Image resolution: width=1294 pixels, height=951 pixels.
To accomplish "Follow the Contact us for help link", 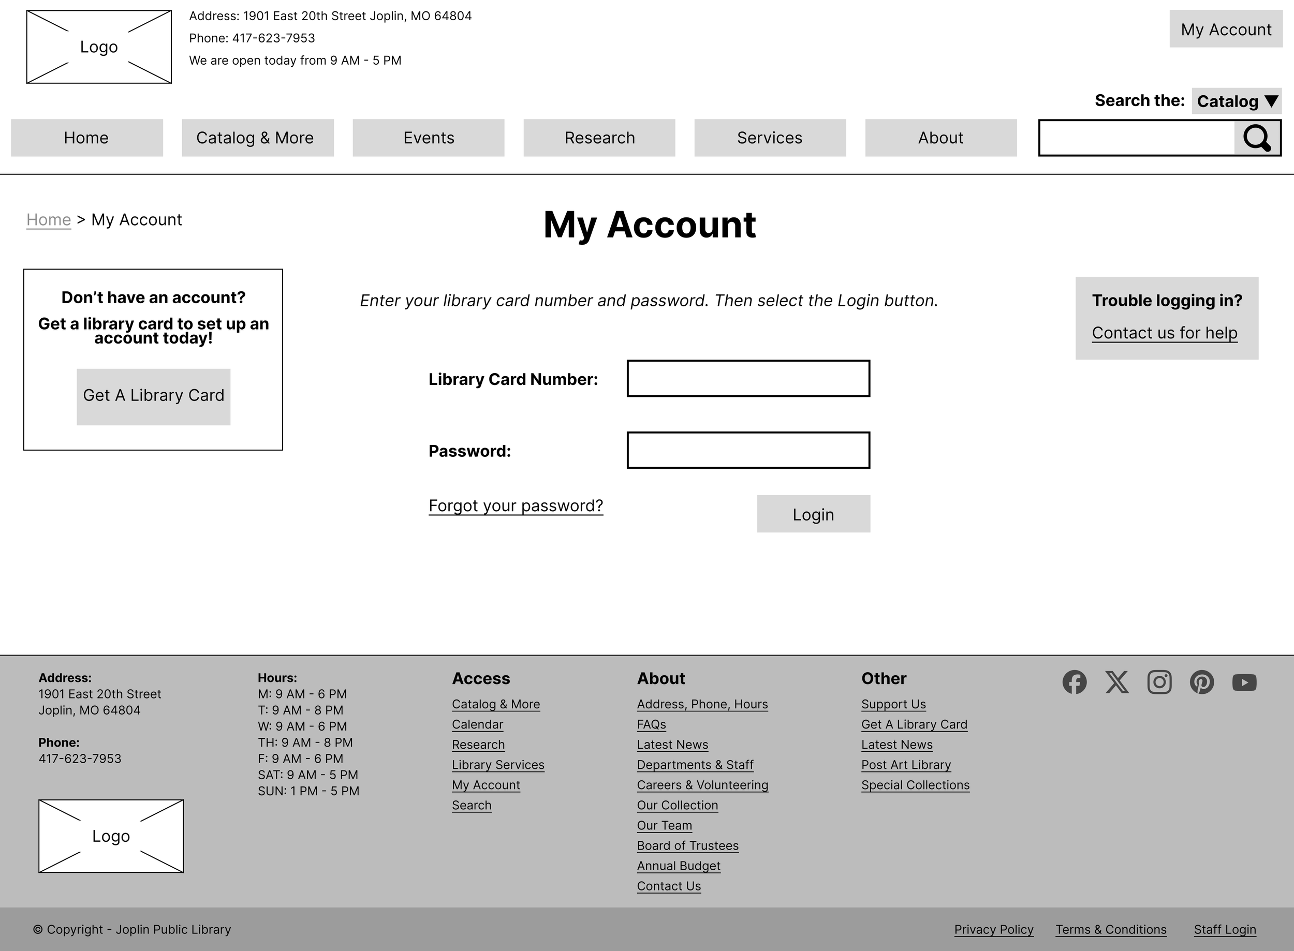I will [1165, 333].
